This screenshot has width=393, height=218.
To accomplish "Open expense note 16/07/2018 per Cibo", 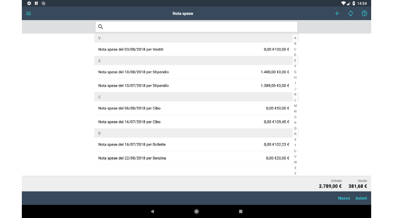I will 193,122.
